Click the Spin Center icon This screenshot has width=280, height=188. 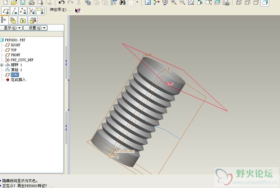156,2
